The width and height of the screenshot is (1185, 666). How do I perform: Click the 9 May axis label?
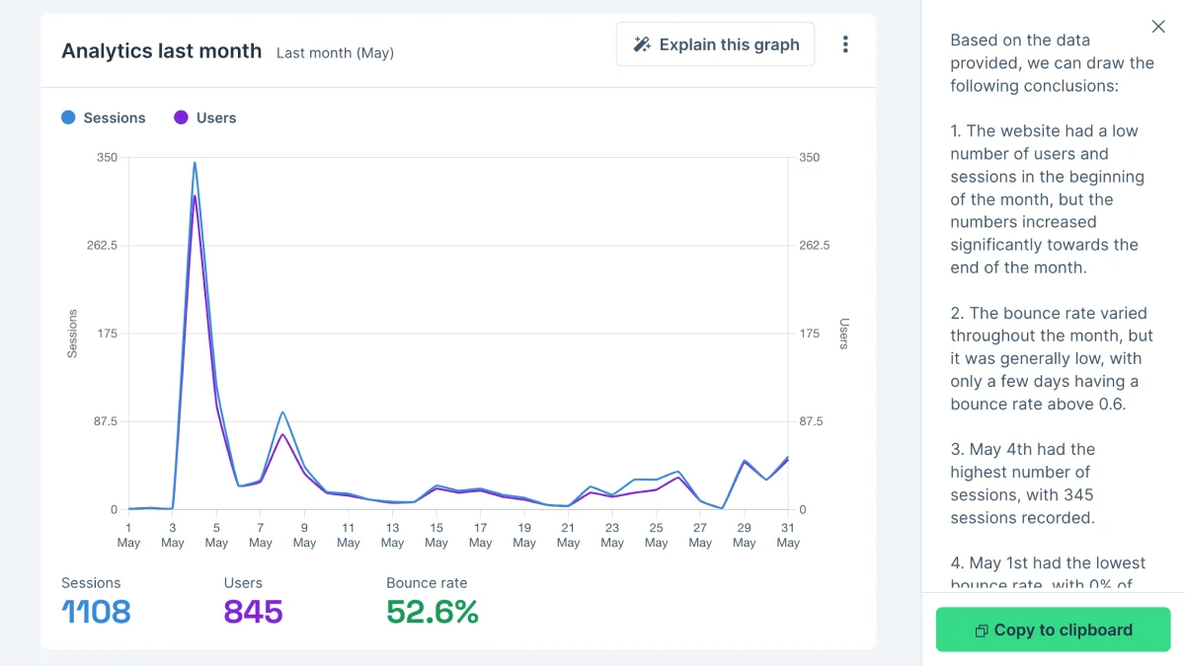(x=304, y=535)
